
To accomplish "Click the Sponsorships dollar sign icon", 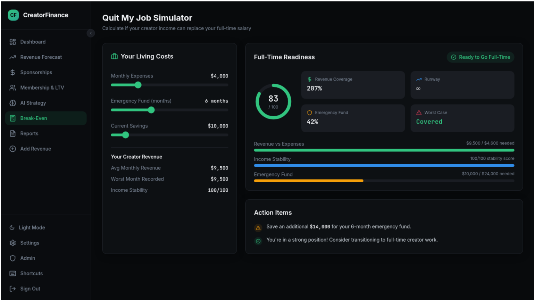I will click(x=12, y=72).
